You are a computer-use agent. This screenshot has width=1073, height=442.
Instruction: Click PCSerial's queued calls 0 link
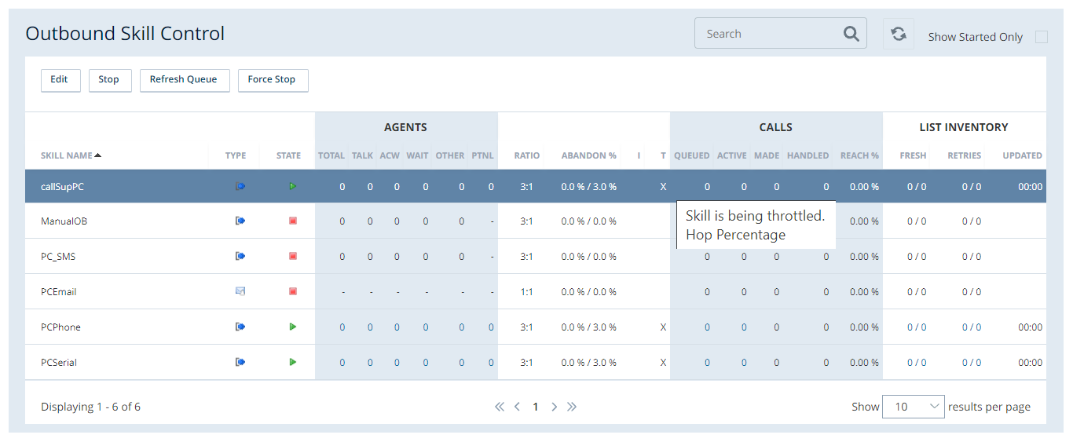tap(707, 363)
